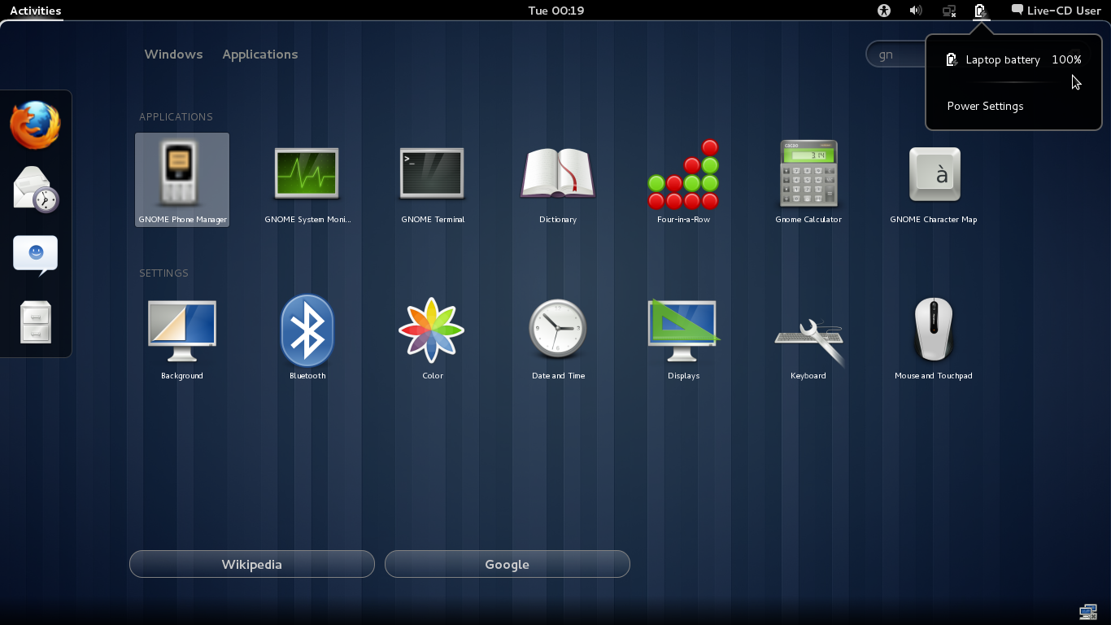Click the network status icon in the top bar

(949, 11)
